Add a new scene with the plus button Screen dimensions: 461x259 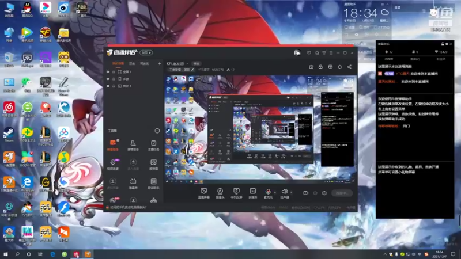[x=160, y=63]
